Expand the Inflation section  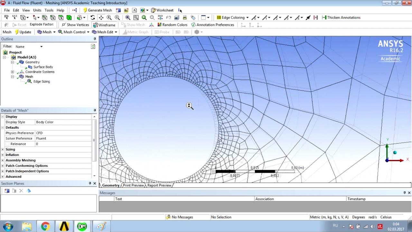coord(3,155)
